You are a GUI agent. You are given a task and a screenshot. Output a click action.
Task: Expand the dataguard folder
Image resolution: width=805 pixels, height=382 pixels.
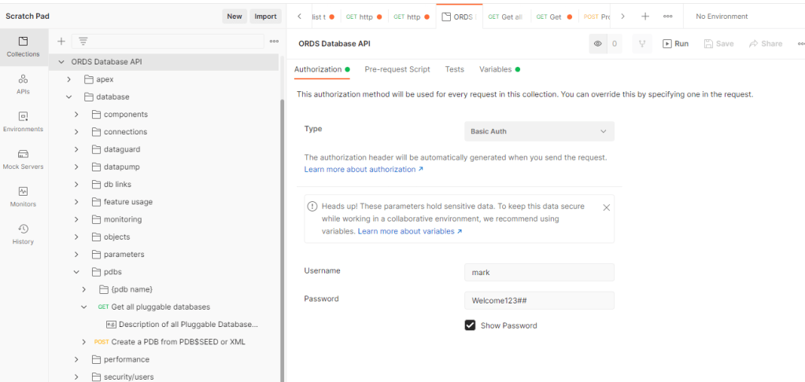(76, 149)
